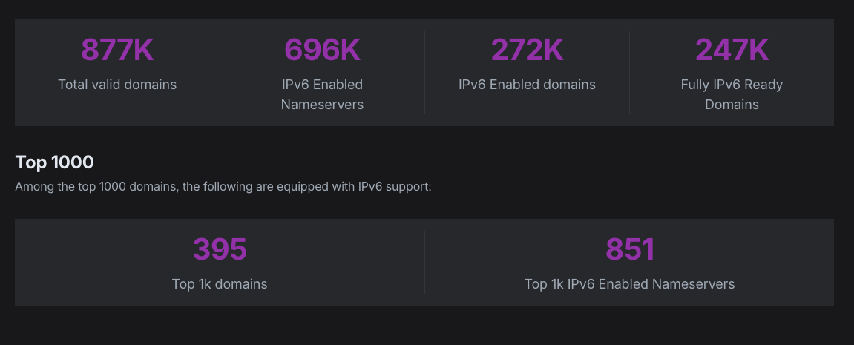This screenshot has width=854, height=345.
Task: Click the divider between 395 and 851
Action: point(424,263)
